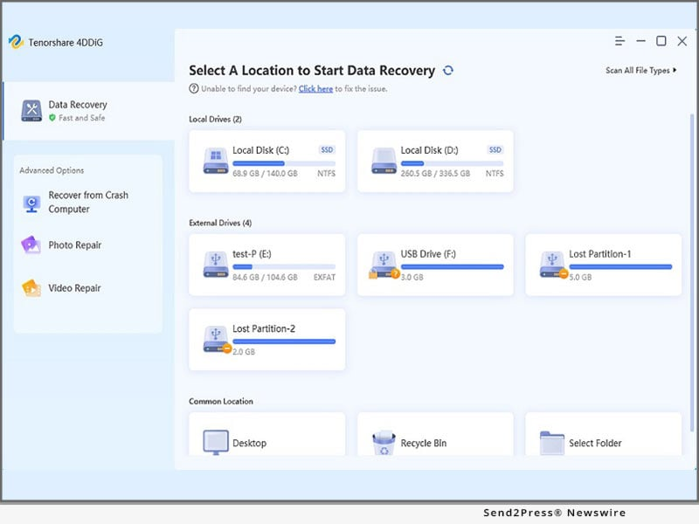Open the hamburger menu in title bar
Screen dimensions: 699x524
point(619,41)
